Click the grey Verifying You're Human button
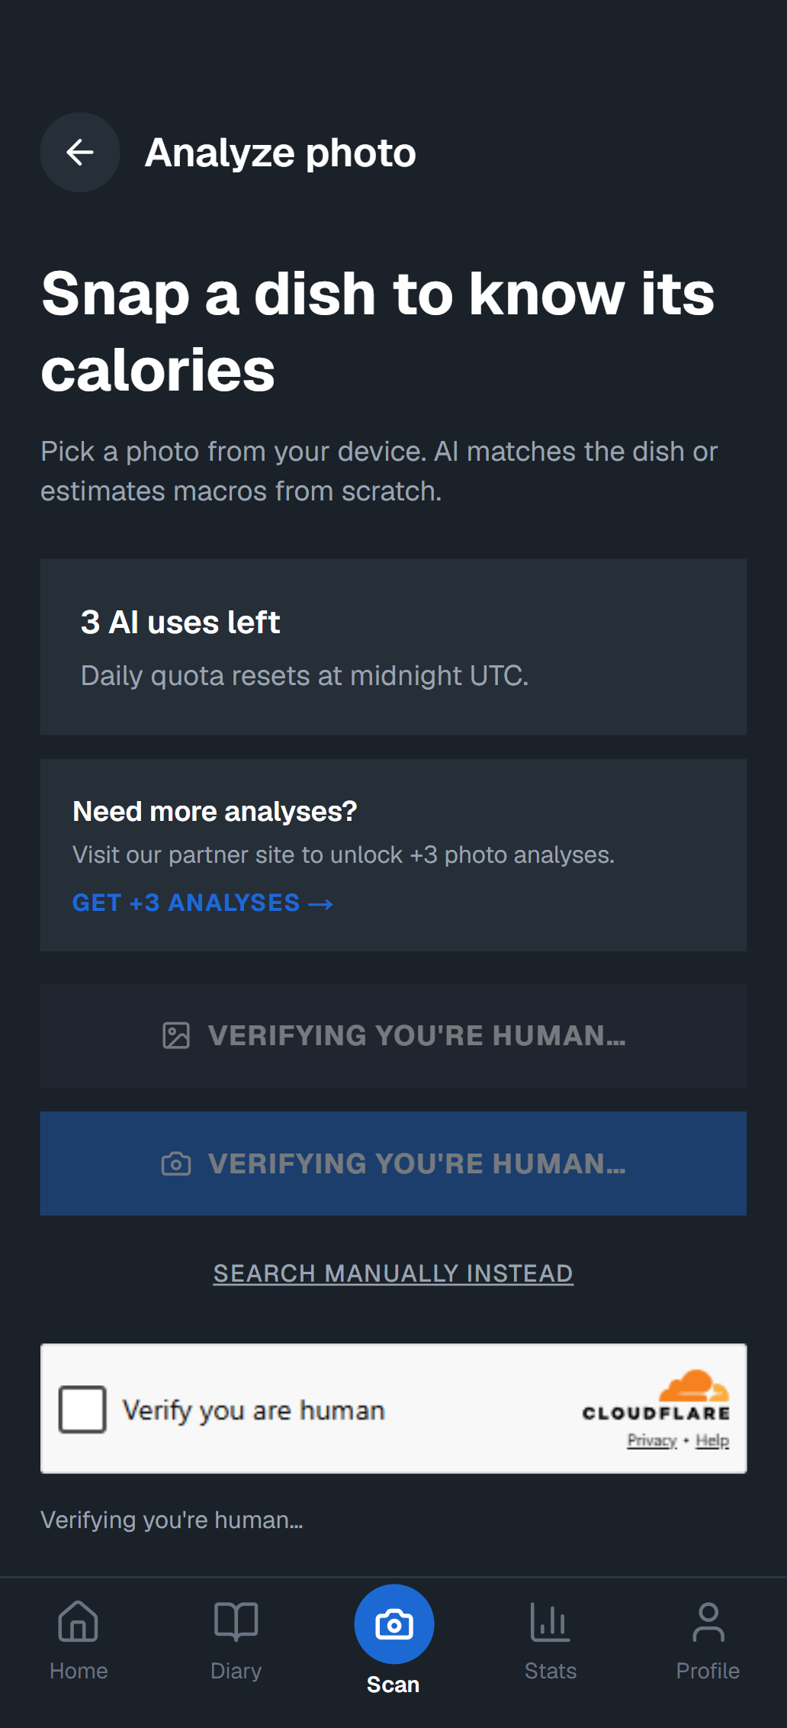787x1728 pixels. [393, 1035]
